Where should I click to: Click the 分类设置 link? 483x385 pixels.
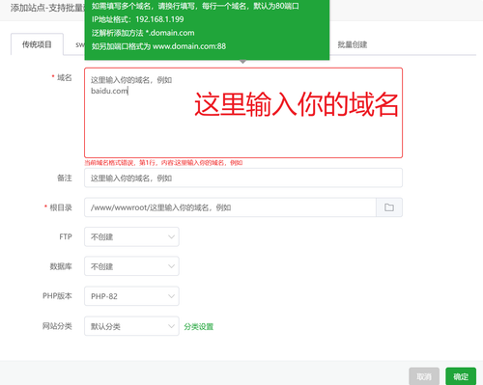click(199, 327)
